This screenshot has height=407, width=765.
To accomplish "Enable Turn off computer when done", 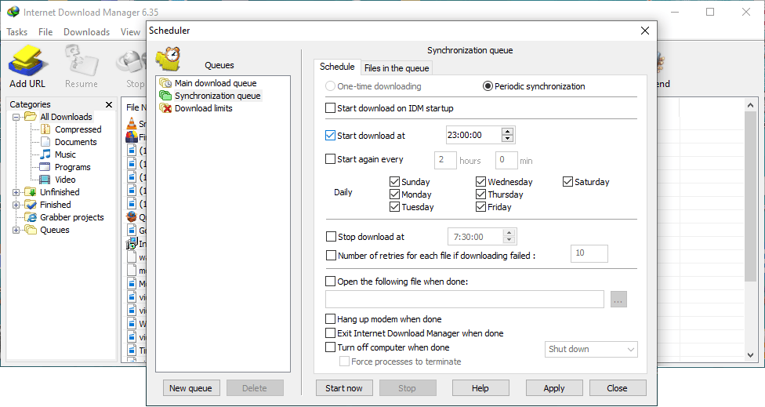I will [x=330, y=347].
